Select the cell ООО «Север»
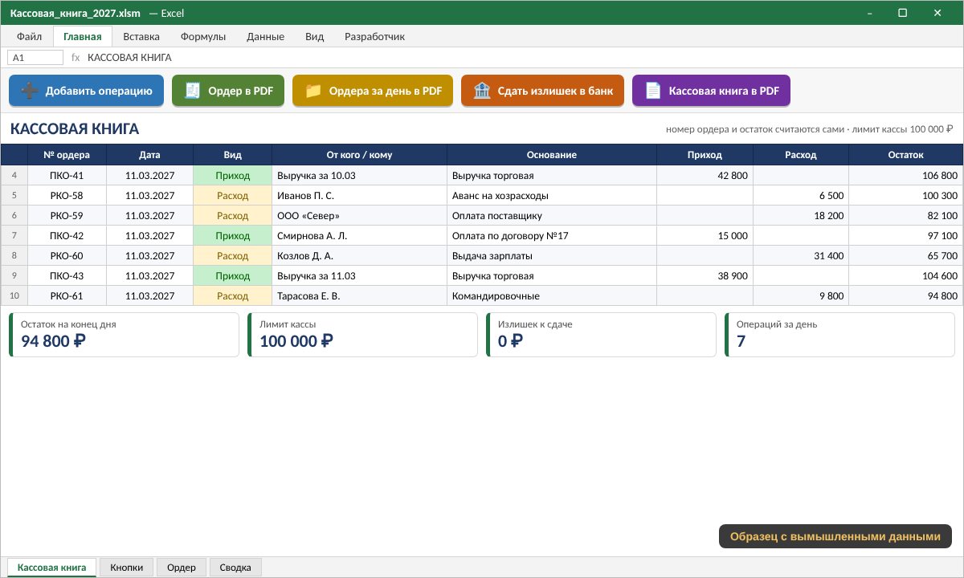The width and height of the screenshot is (964, 578). [360, 216]
